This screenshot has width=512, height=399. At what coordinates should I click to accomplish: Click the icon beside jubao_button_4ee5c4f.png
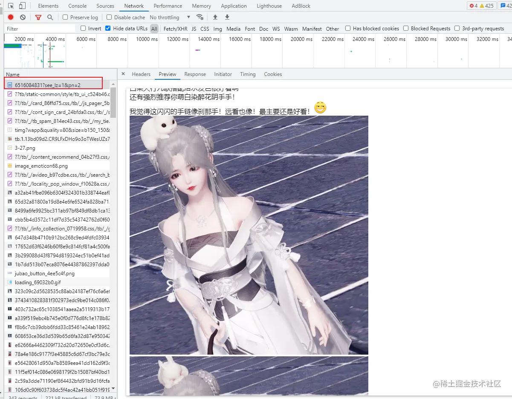[10, 274]
